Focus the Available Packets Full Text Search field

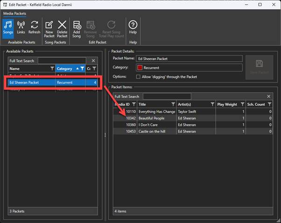pyautogui.click(x=62, y=61)
